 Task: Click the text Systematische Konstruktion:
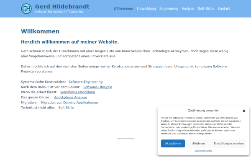click(43, 82)
